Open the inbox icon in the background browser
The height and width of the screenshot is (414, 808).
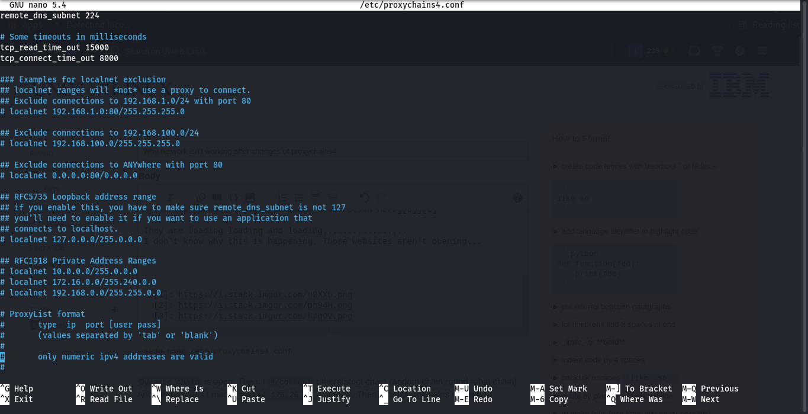pos(694,51)
